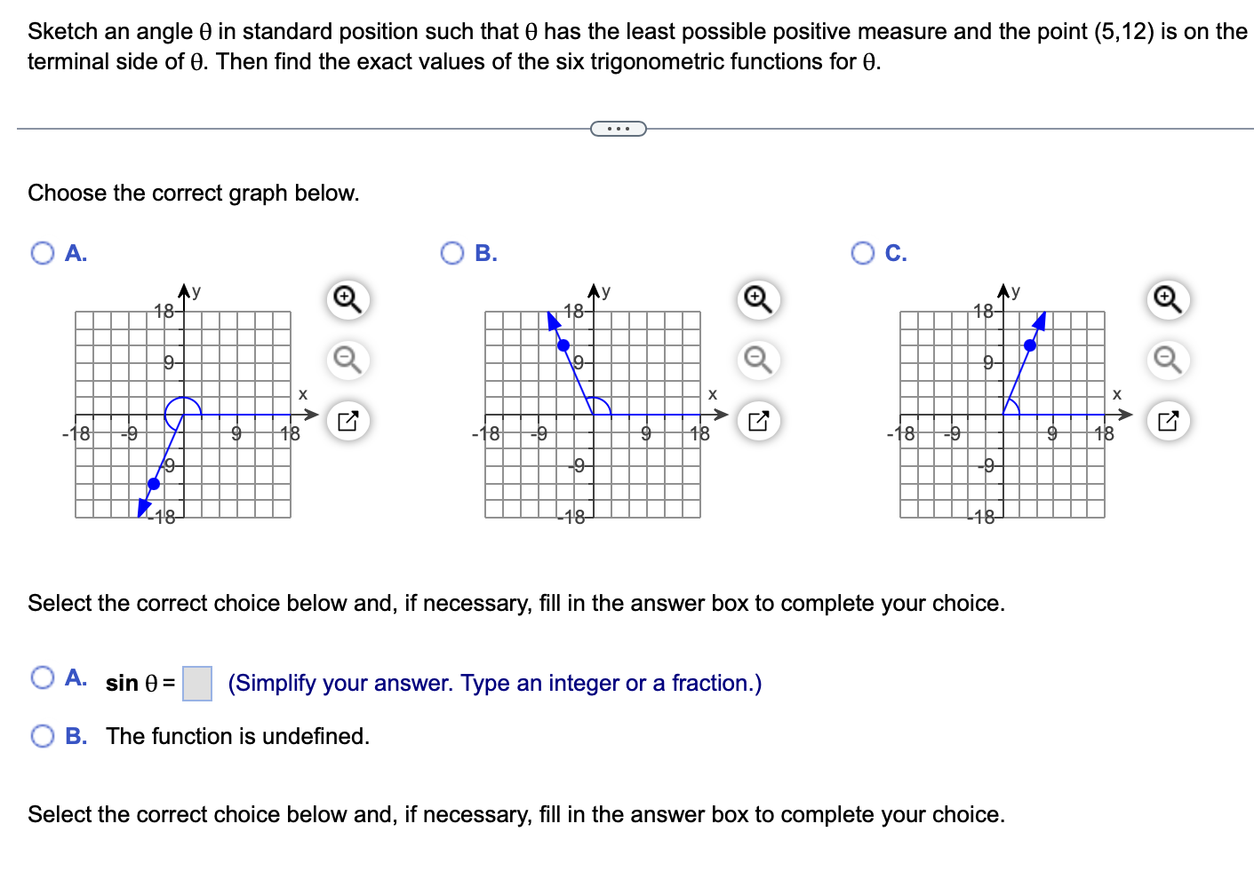The image size is (1254, 887).
Task: Click the zoom-out magnifier for graph C
Action: 1168,360
